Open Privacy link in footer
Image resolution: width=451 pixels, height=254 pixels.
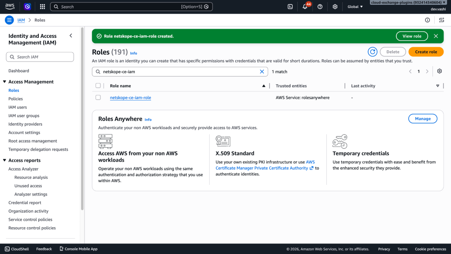pyautogui.click(x=384, y=249)
